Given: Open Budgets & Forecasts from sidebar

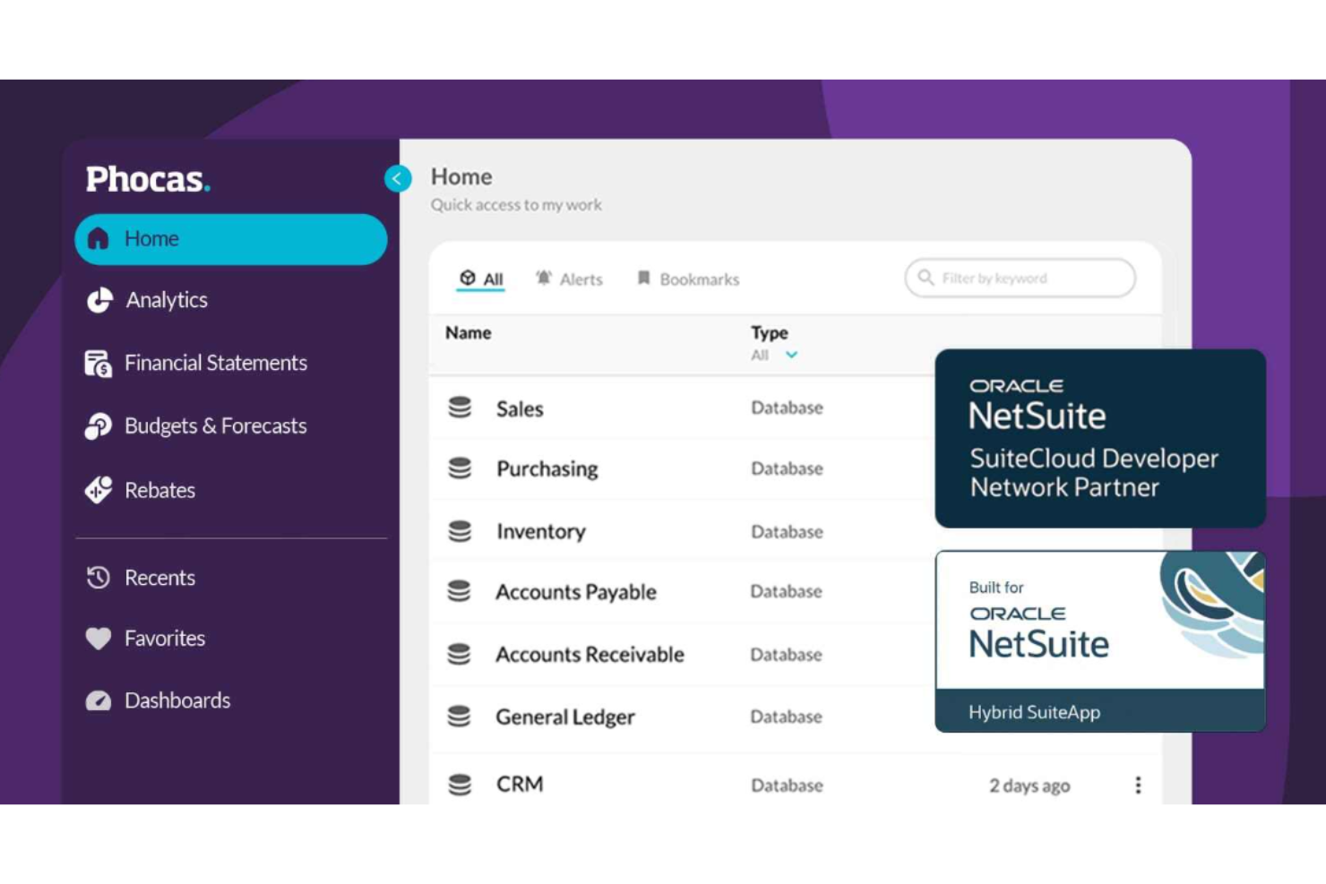Looking at the screenshot, I should pyautogui.click(x=215, y=426).
